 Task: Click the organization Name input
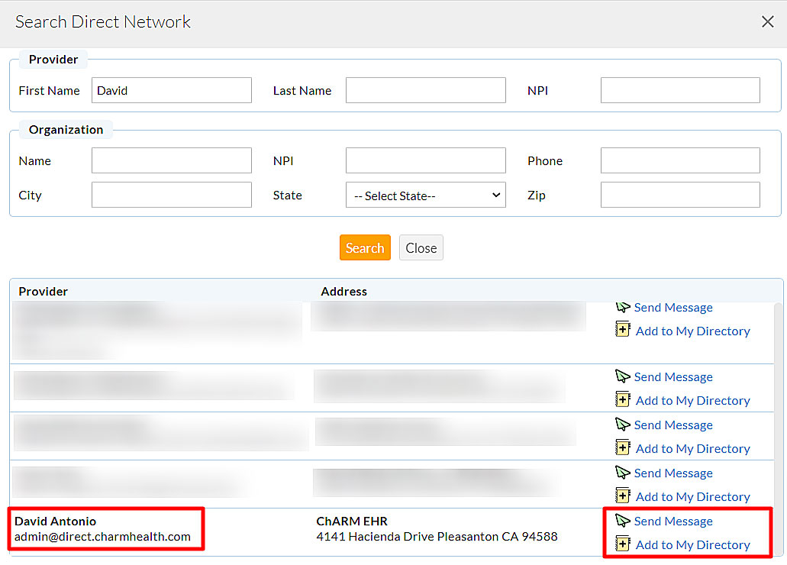(171, 161)
